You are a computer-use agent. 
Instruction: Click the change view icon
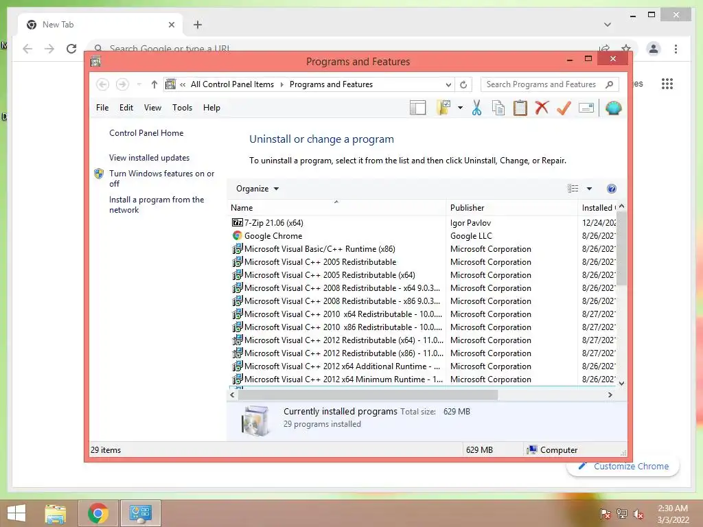click(573, 189)
